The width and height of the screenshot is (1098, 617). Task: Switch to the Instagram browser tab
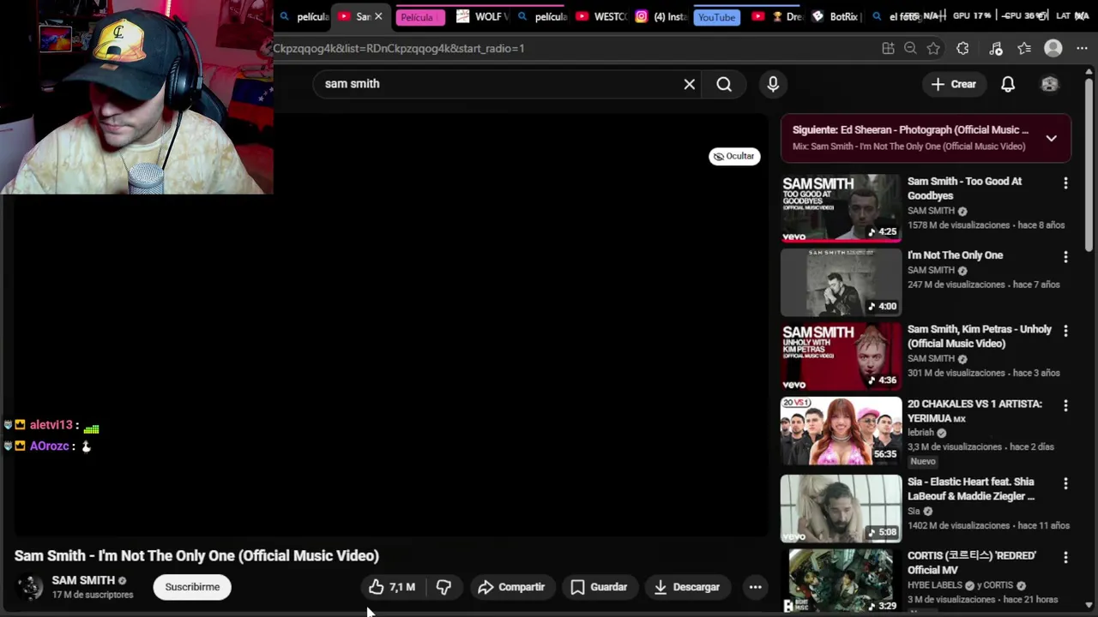(661, 16)
